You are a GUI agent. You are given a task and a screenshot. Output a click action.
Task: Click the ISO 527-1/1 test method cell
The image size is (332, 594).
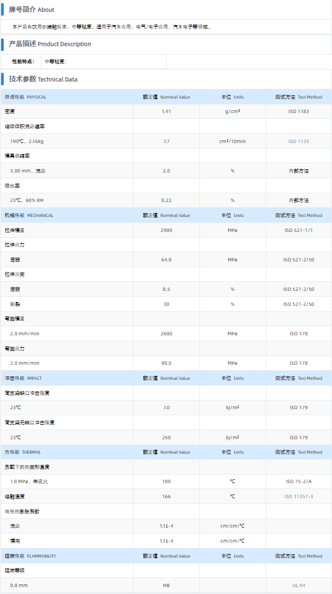click(298, 230)
